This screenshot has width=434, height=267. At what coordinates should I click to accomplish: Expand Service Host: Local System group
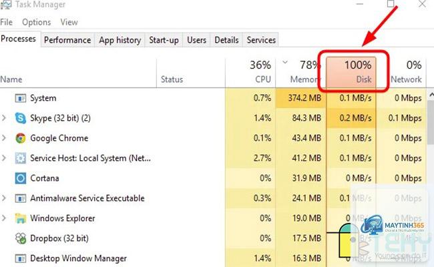coord(4,158)
